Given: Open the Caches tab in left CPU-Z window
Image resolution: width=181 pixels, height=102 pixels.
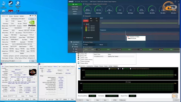Looking at the screenshot, I should (7, 67).
